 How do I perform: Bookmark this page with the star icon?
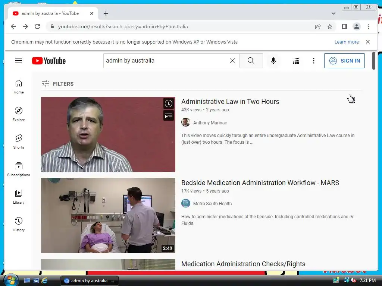tap(330, 26)
